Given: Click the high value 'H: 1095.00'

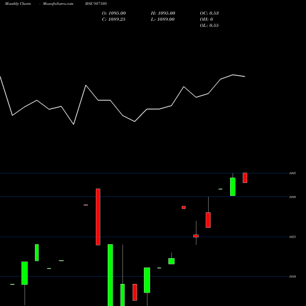Looking at the screenshot, I should (163, 13).
